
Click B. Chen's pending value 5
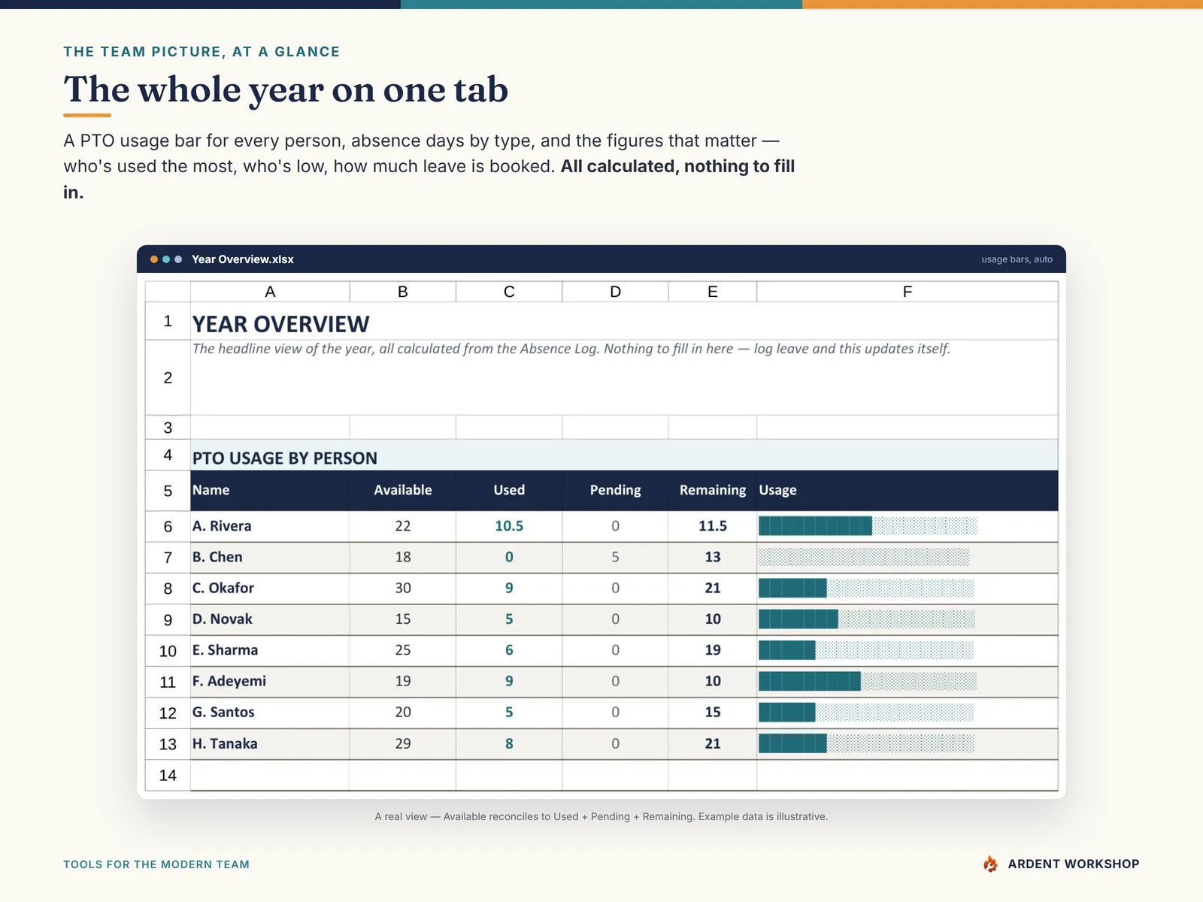pyautogui.click(x=615, y=557)
